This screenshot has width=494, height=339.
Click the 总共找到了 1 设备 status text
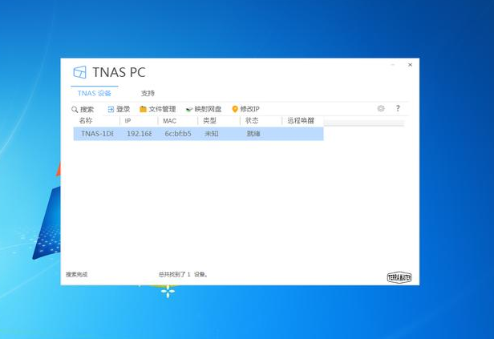tap(183, 274)
